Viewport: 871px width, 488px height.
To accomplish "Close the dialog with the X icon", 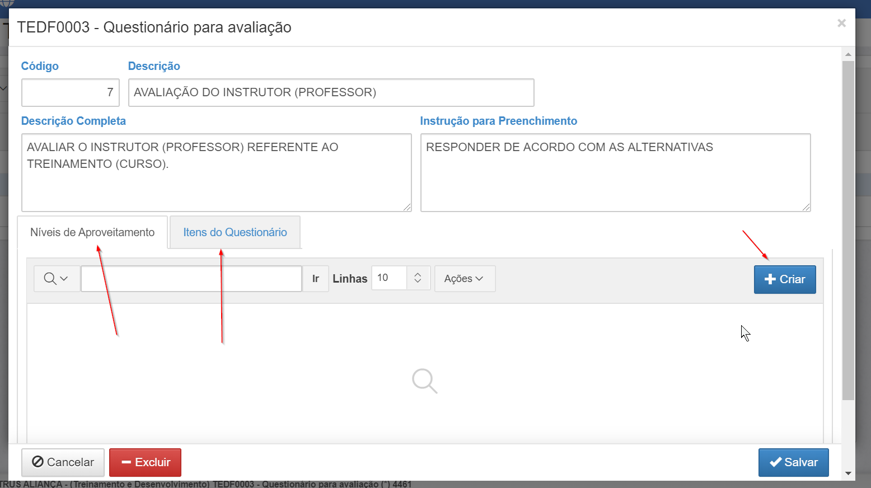I will tap(841, 23).
